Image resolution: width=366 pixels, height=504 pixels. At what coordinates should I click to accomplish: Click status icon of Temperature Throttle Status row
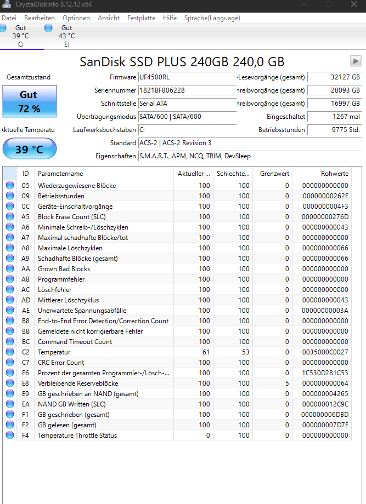pos(10,435)
